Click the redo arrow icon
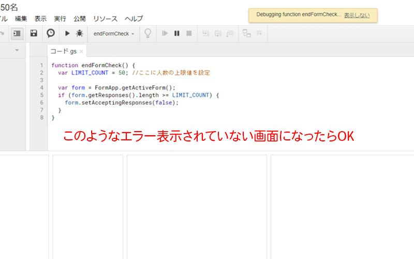The height and width of the screenshot is (259, 414). coord(2,33)
